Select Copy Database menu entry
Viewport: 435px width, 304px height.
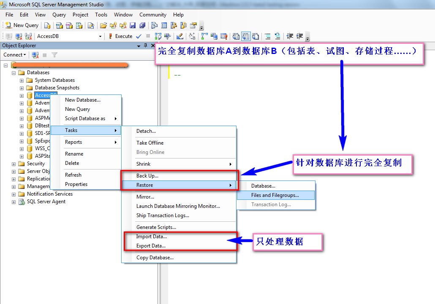pos(155,258)
